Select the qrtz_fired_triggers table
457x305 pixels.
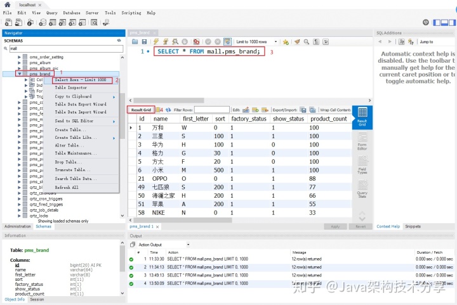pos(46,204)
